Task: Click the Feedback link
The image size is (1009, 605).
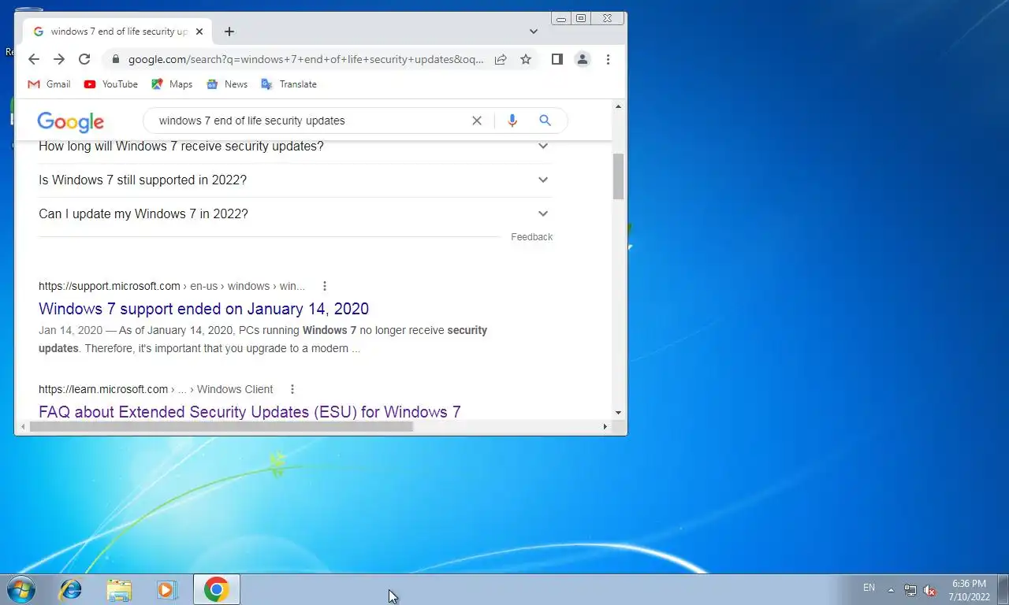Action: (x=531, y=237)
